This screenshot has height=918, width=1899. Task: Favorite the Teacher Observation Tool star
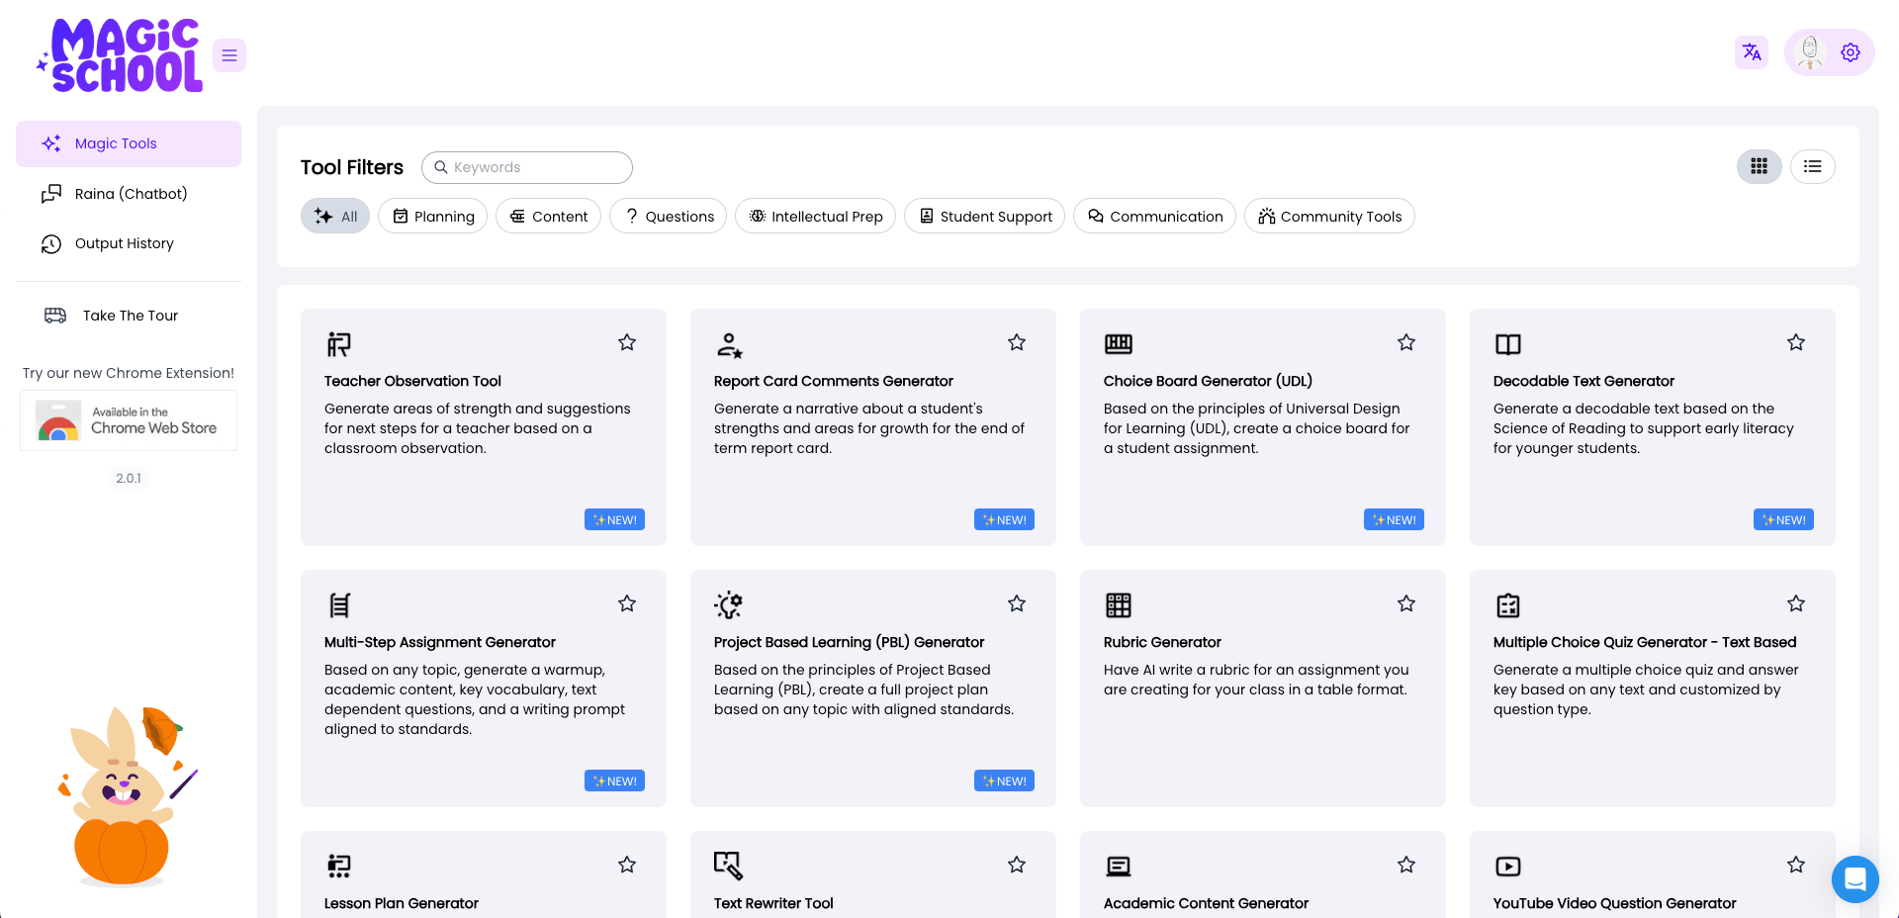pos(627,342)
